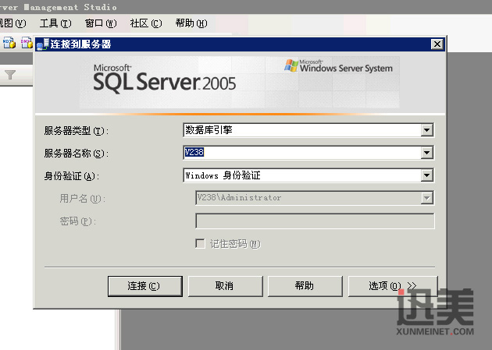The height and width of the screenshot is (350, 492).
Task: Click the DMX query toolbar icon
Action: [x=27, y=43]
